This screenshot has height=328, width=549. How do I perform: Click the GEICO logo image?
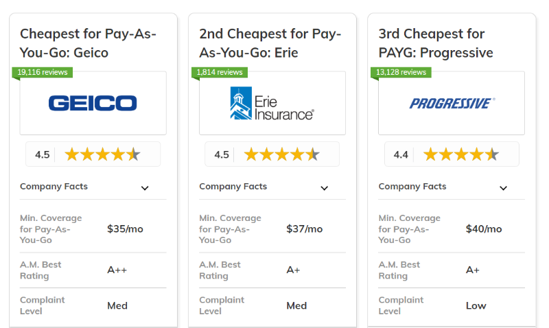(93, 104)
